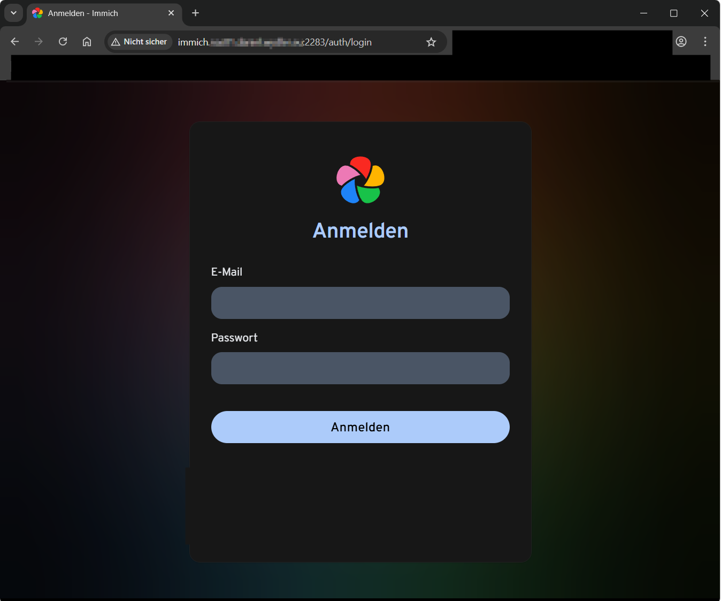Bookmark this page with the star icon
This screenshot has height=601, width=721.
coord(431,42)
